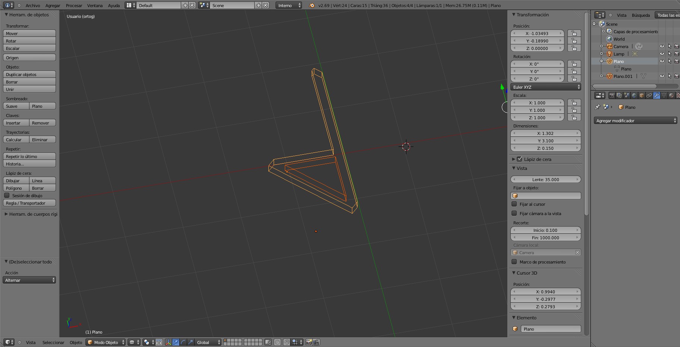Open the Alternar action dropdown
Viewport: 680px width, 347px height.
pyautogui.click(x=29, y=280)
